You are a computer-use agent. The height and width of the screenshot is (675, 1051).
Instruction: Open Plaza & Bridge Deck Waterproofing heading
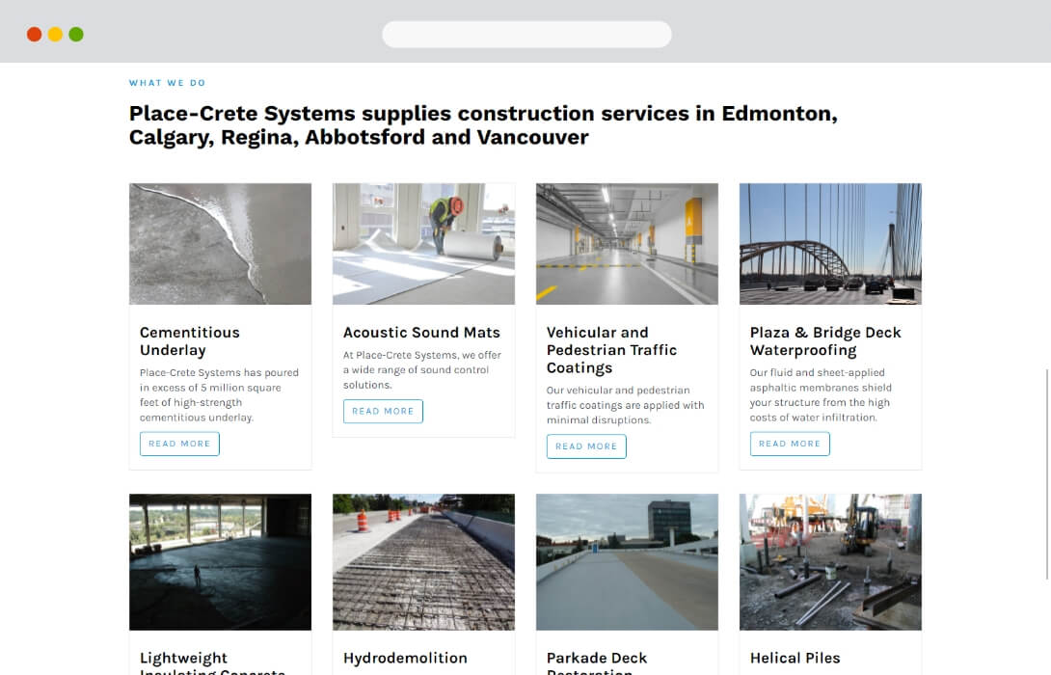[x=825, y=341]
